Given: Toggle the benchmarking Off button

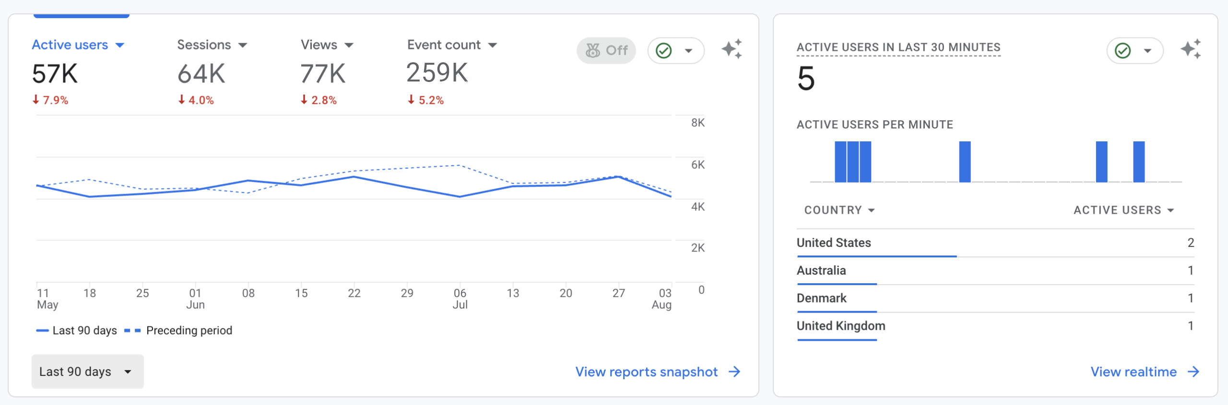Looking at the screenshot, I should [x=606, y=50].
